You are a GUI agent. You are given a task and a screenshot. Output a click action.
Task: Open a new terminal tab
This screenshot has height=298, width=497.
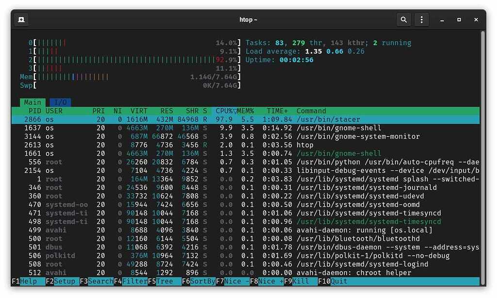(x=20, y=19)
